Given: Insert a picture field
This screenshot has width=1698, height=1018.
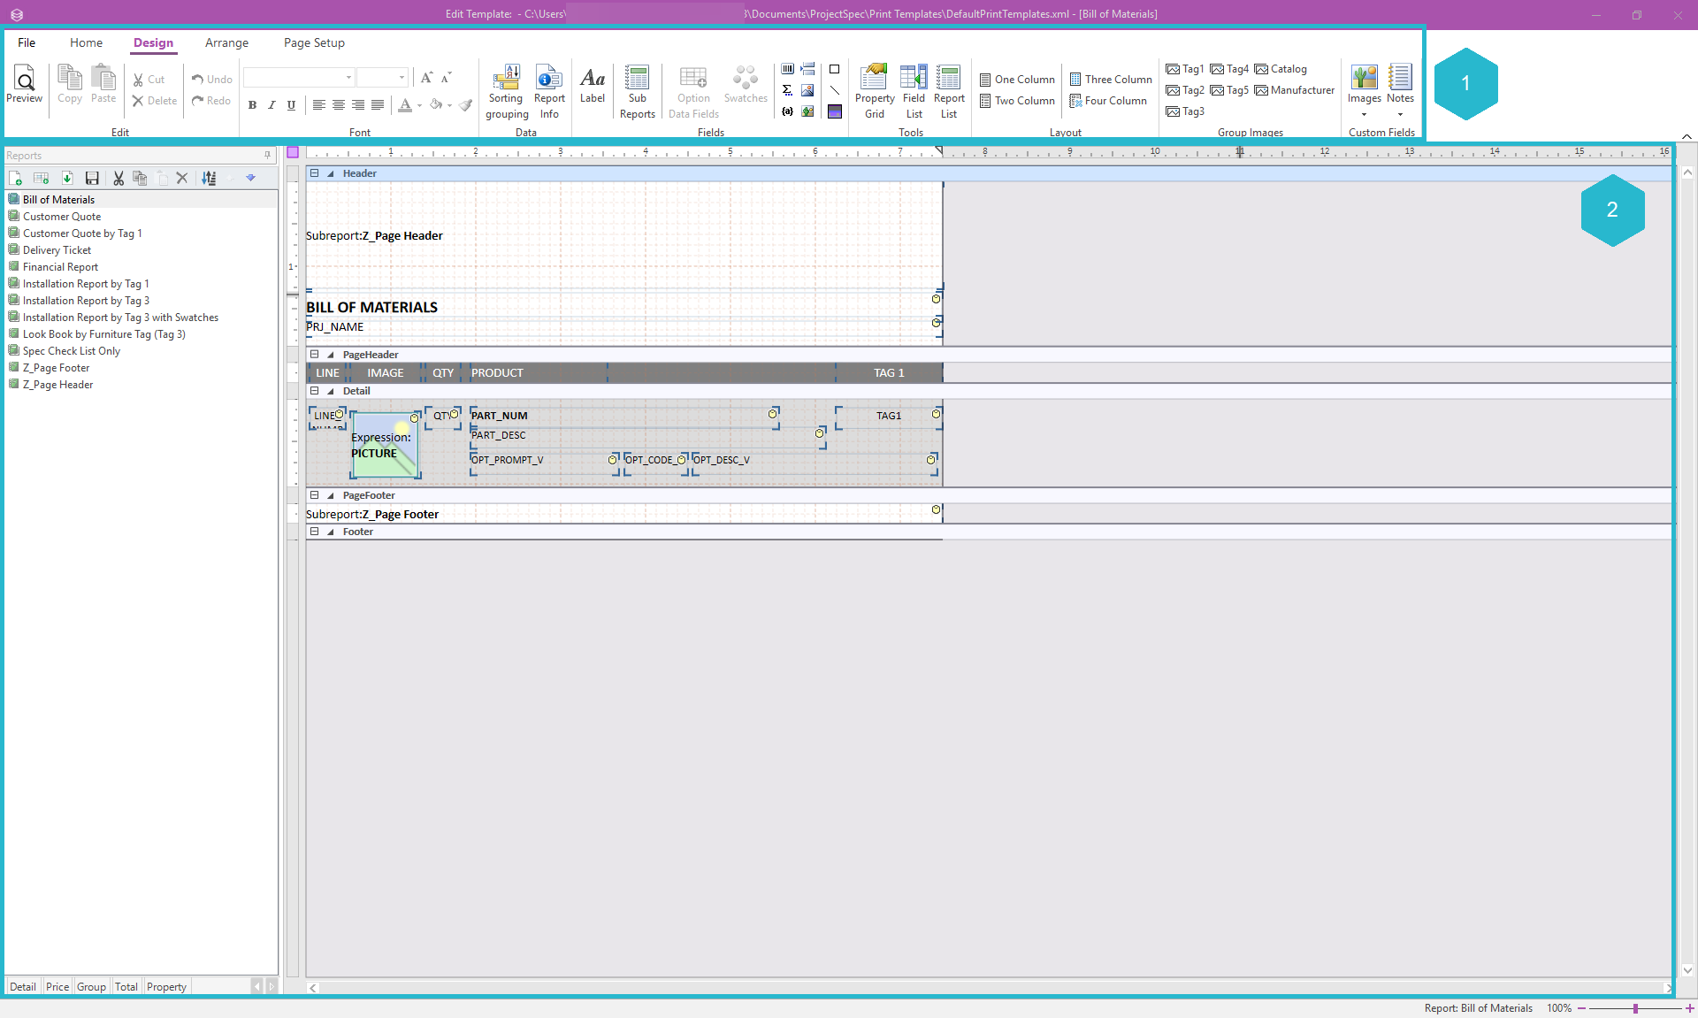Looking at the screenshot, I should point(807,90).
